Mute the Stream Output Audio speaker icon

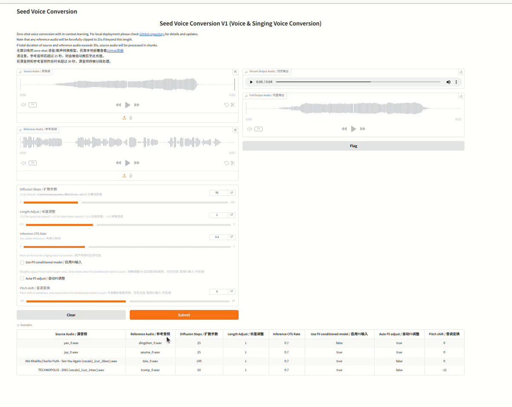click(x=448, y=82)
